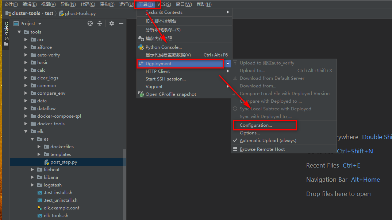Screen dimensions: 392x220
Task: Click the Browse Remote Host icon
Action: [235, 149]
